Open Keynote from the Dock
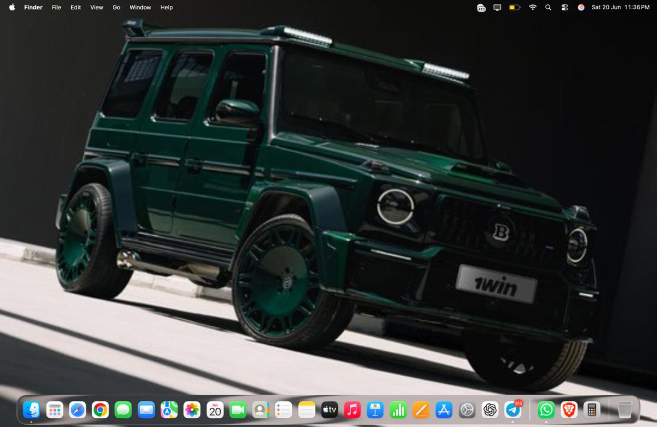 tap(375, 409)
